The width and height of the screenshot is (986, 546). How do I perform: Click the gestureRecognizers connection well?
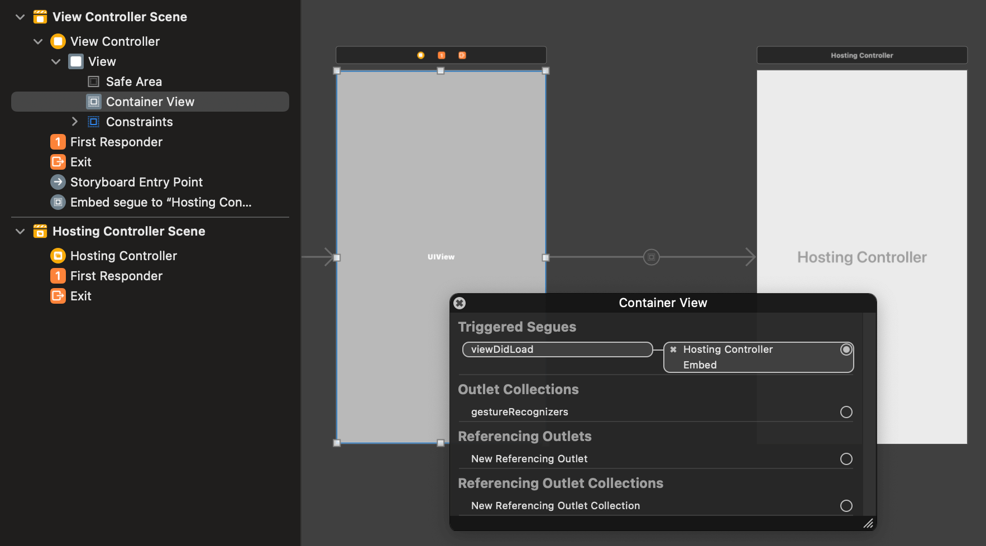846,412
